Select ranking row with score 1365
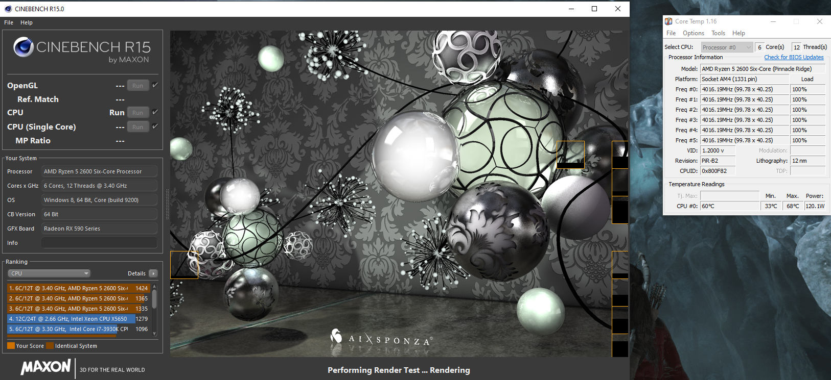This screenshot has width=831, height=380. pos(78,298)
